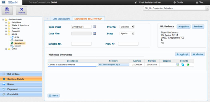
Task: Click the phone icon under Richiedente address
Action: 162,40
